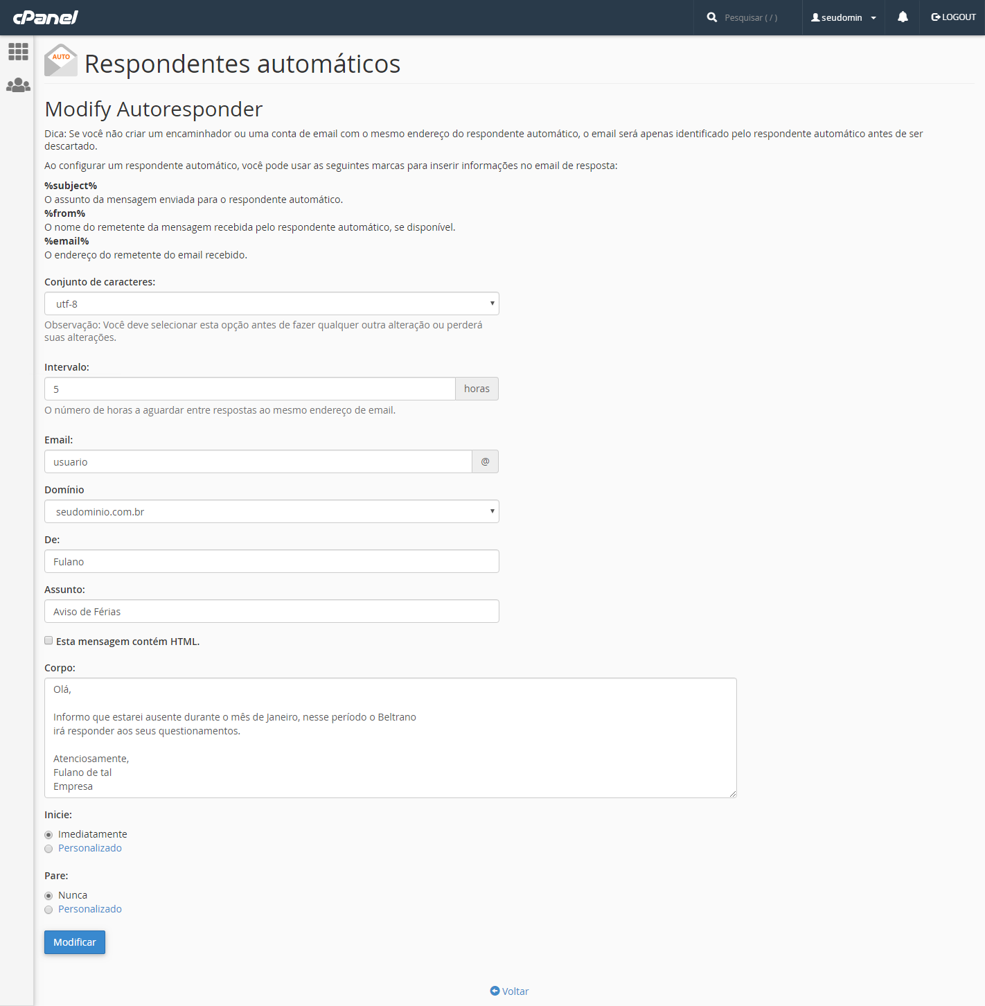Click the Respondentes automáticos envelope icon
The width and height of the screenshot is (985, 1006).
(x=61, y=60)
